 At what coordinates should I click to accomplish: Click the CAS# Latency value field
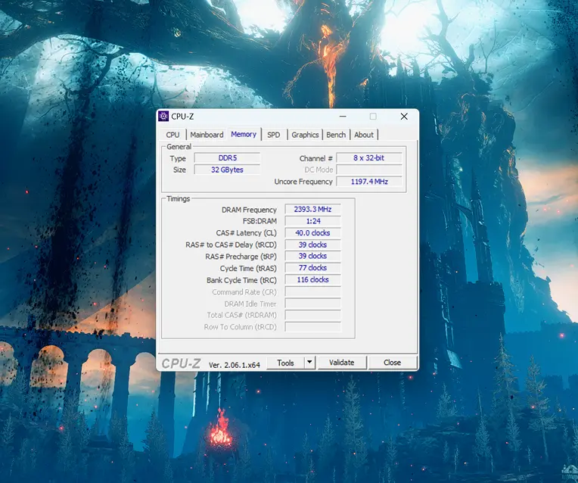(x=312, y=233)
